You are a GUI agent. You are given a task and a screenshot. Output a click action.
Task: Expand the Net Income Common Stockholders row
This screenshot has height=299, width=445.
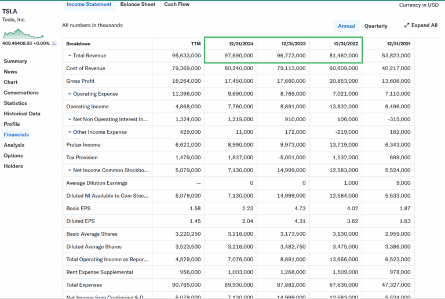(x=70, y=170)
